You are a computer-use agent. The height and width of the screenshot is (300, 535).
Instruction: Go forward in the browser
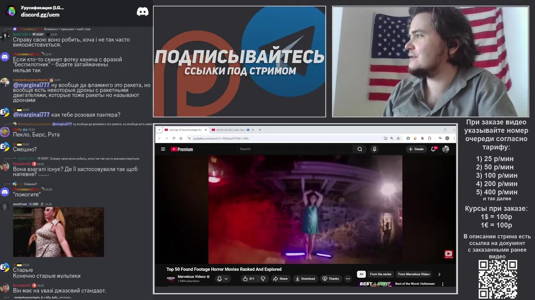coord(166,138)
